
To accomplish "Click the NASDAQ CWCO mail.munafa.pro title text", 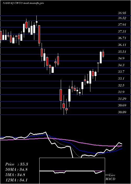I will (x=23, y=3).
